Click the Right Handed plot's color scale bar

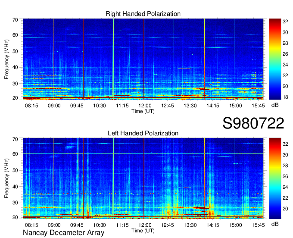(x=275, y=59)
